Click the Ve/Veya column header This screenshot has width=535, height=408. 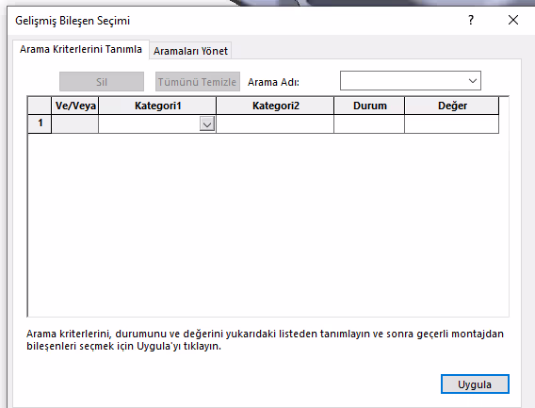pyautogui.click(x=74, y=106)
